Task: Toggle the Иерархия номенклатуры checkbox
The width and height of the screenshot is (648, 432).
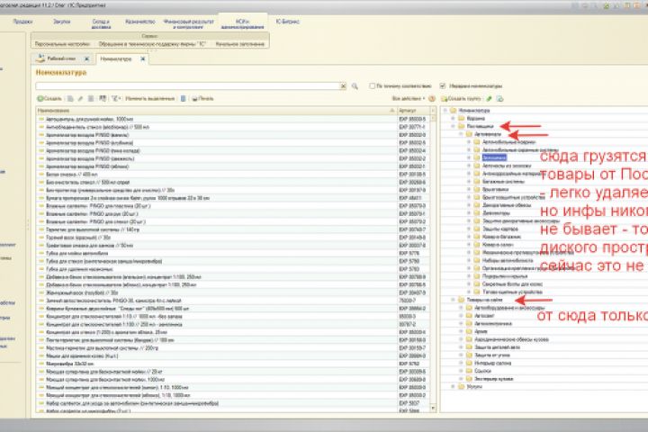Action: pyautogui.click(x=443, y=86)
